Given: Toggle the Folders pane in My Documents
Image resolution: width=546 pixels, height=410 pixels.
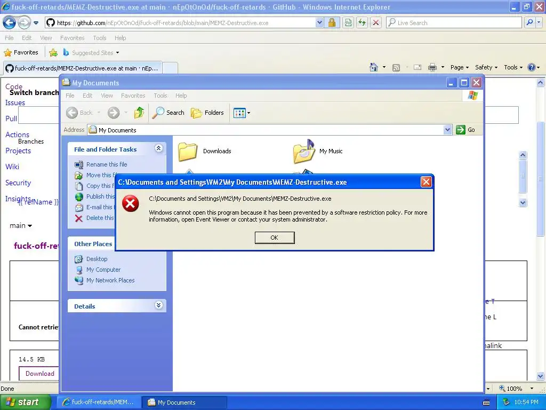Looking at the screenshot, I should pos(207,113).
